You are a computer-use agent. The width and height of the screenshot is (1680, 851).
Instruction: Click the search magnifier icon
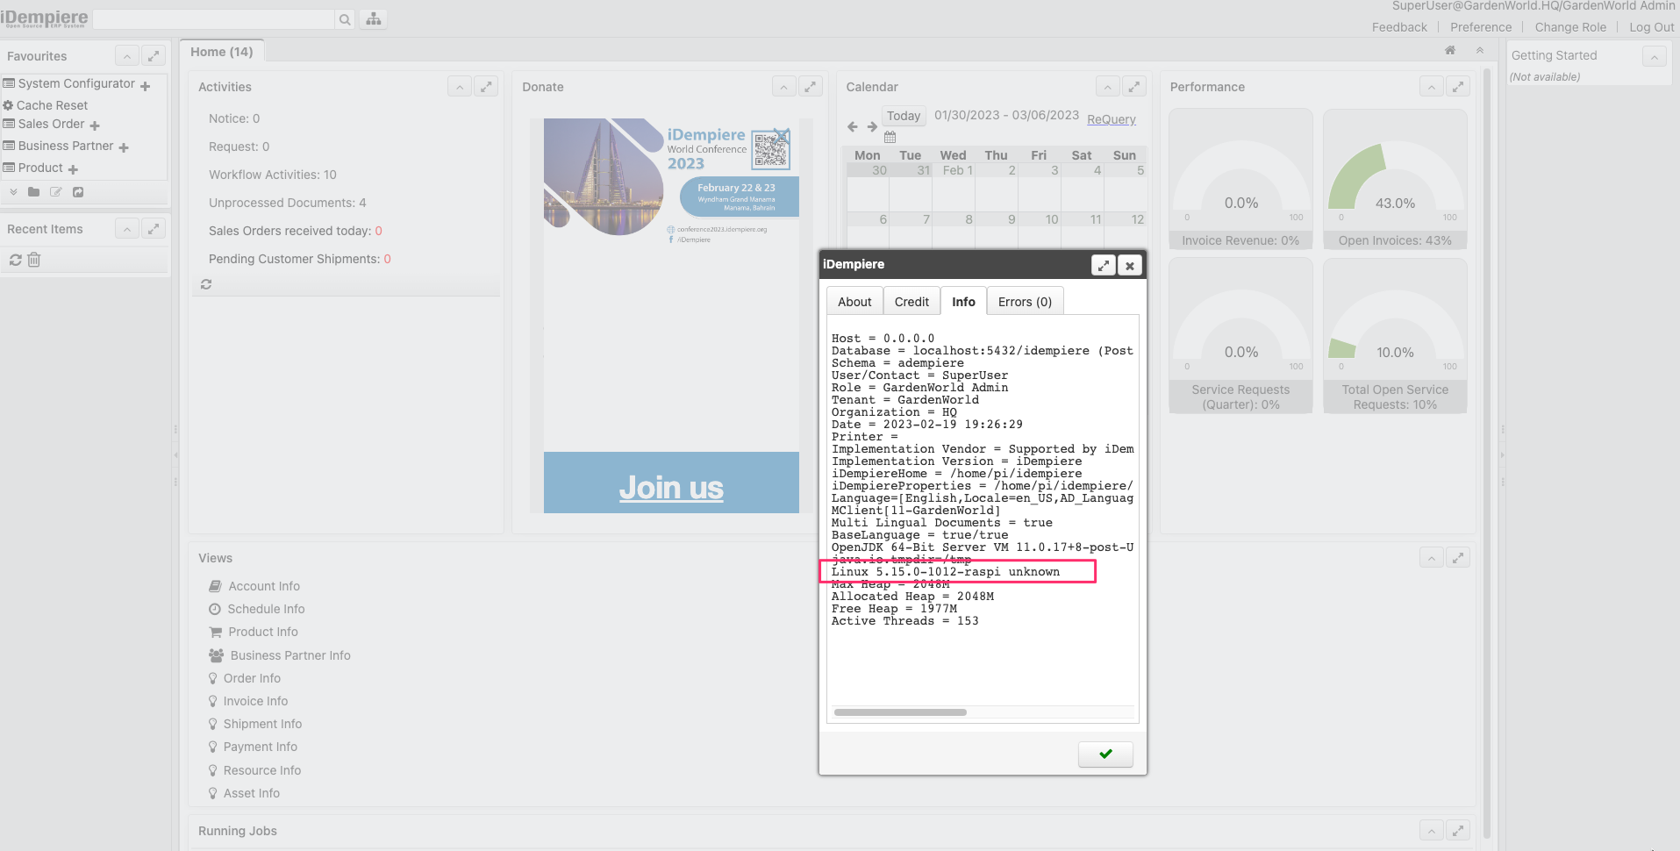click(344, 18)
